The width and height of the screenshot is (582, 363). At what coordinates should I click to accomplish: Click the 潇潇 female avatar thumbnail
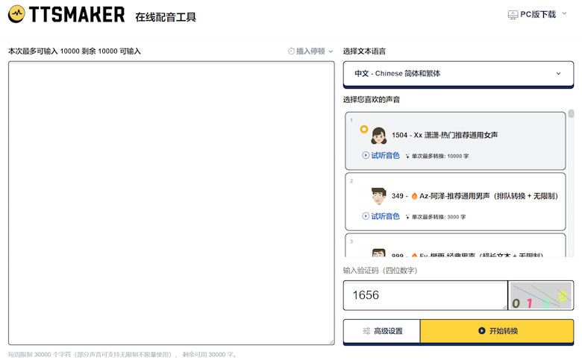[x=378, y=136]
